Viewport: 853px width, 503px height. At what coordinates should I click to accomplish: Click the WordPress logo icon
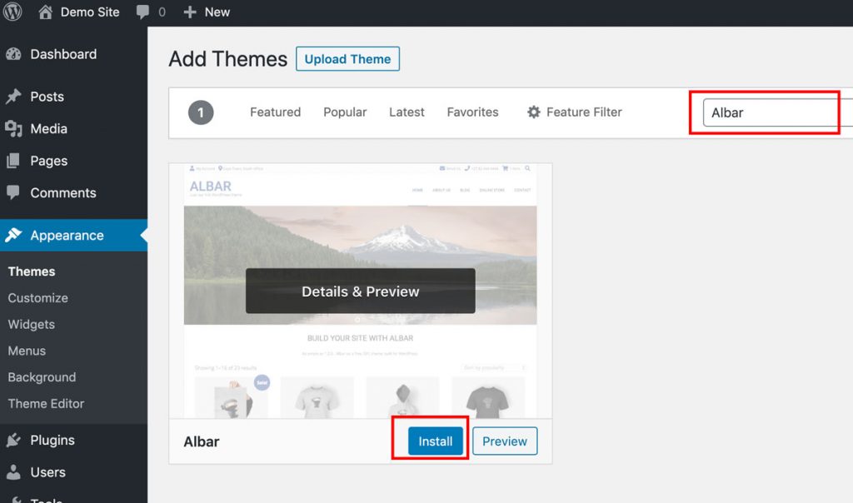click(13, 12)
